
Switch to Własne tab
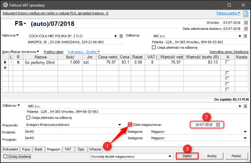point(95,149)
